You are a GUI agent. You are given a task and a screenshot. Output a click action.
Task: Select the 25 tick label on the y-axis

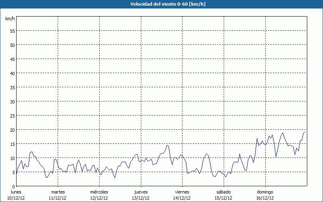click(x=12, y=116)
